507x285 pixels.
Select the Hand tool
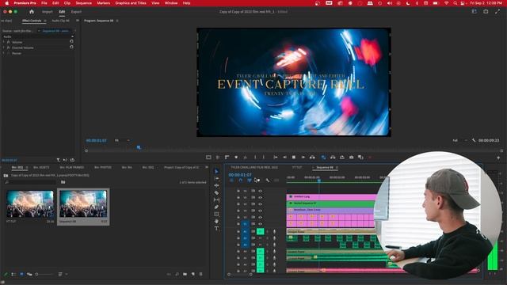click(216, 222)
